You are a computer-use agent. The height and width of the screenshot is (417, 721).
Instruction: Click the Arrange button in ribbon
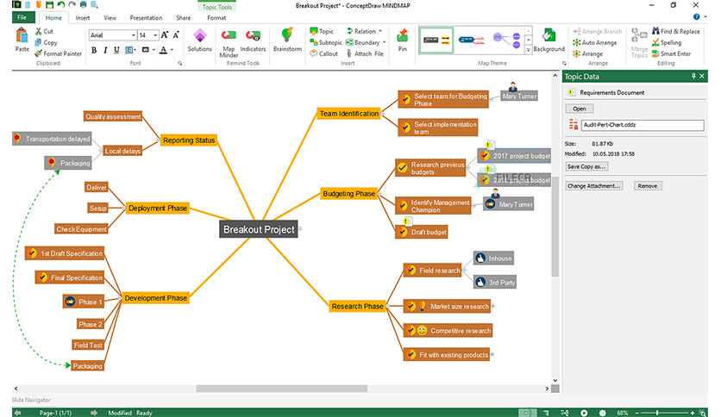(587, 53)
